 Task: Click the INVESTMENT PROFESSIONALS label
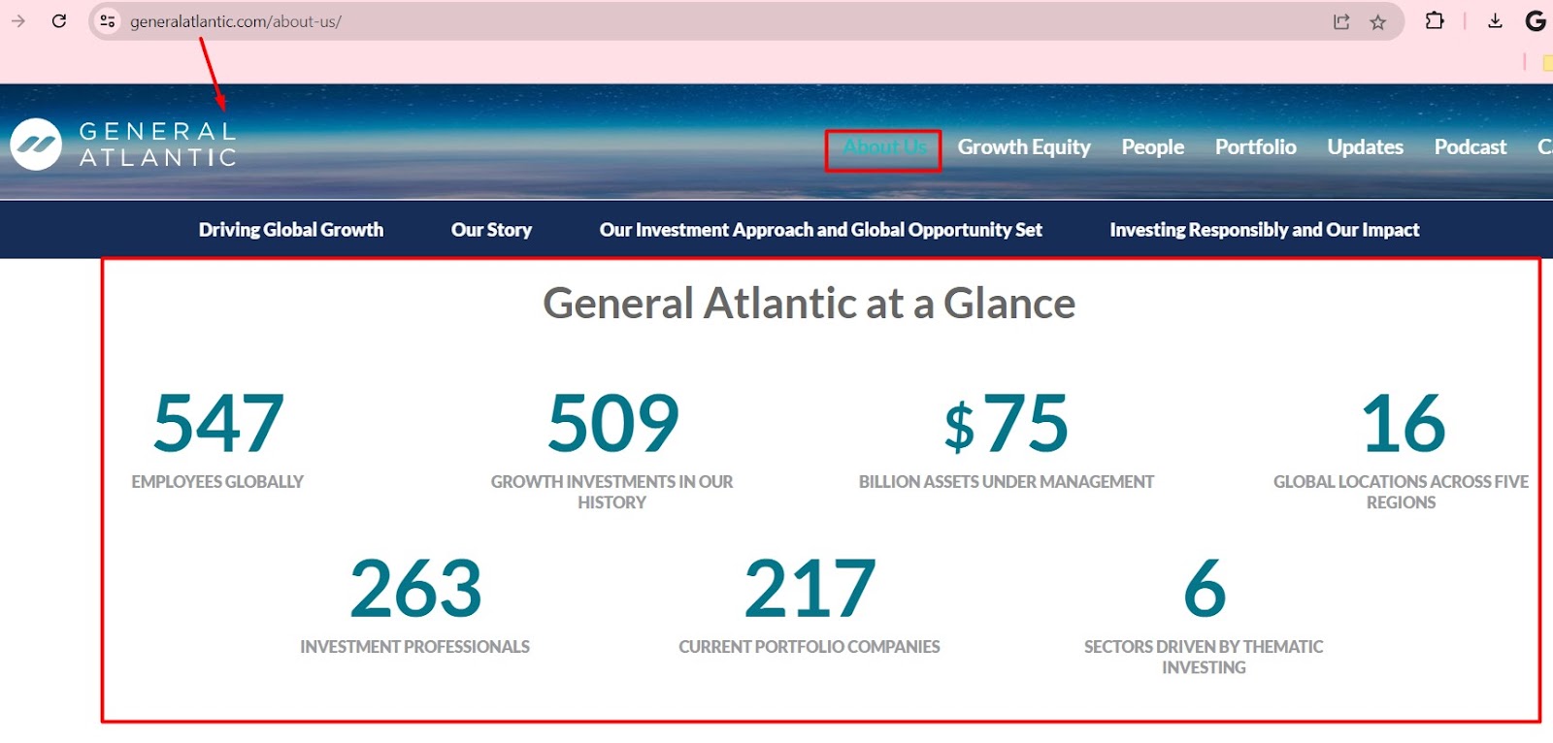(414, 647)
